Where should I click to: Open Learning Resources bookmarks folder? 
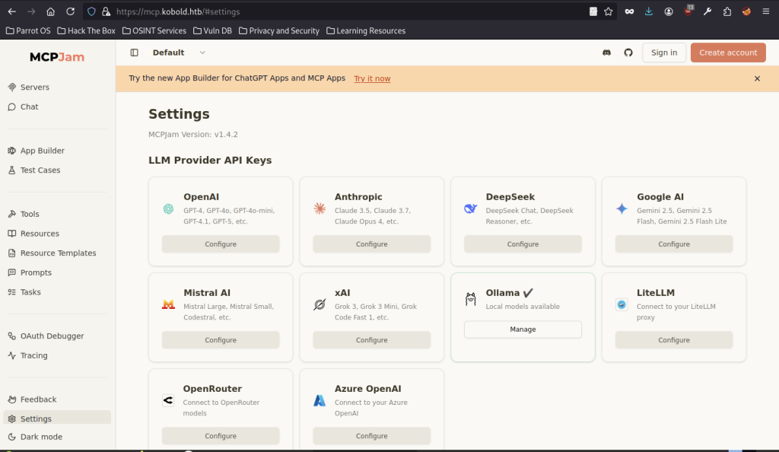click(x=366, y=30)
